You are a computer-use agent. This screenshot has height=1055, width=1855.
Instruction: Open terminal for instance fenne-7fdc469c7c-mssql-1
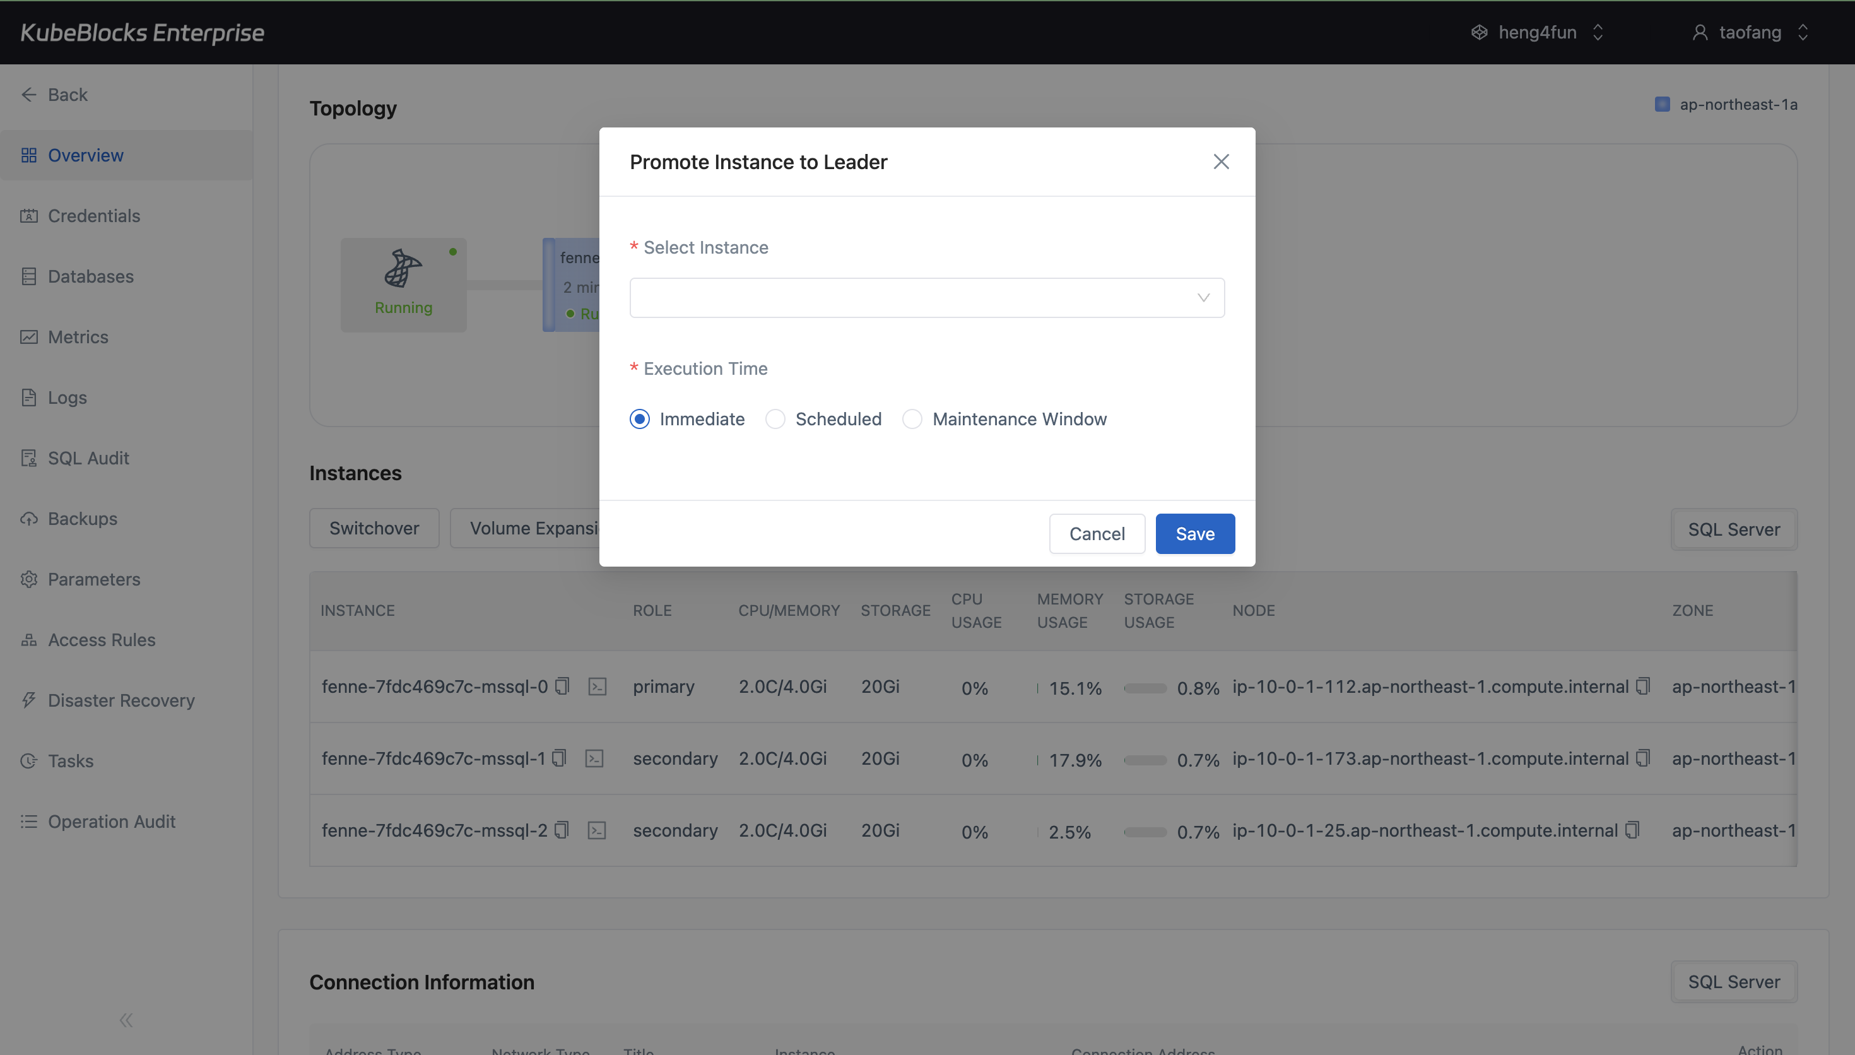(x=596, y=758)
